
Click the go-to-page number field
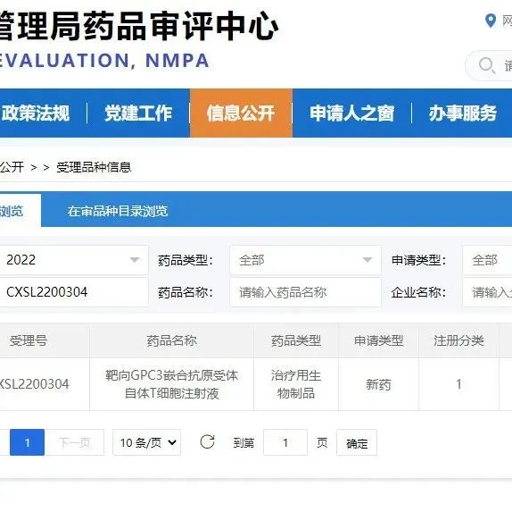pos(285,442)
